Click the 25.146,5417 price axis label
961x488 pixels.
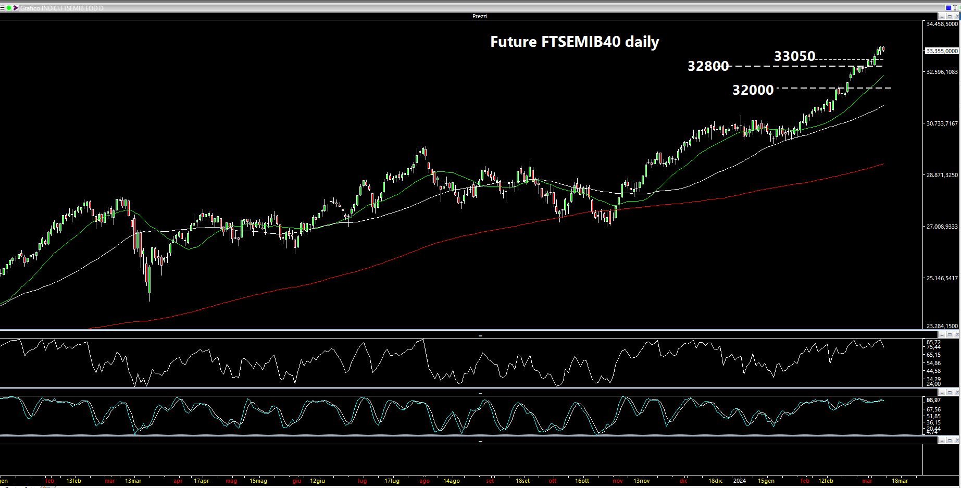(942, 278)
